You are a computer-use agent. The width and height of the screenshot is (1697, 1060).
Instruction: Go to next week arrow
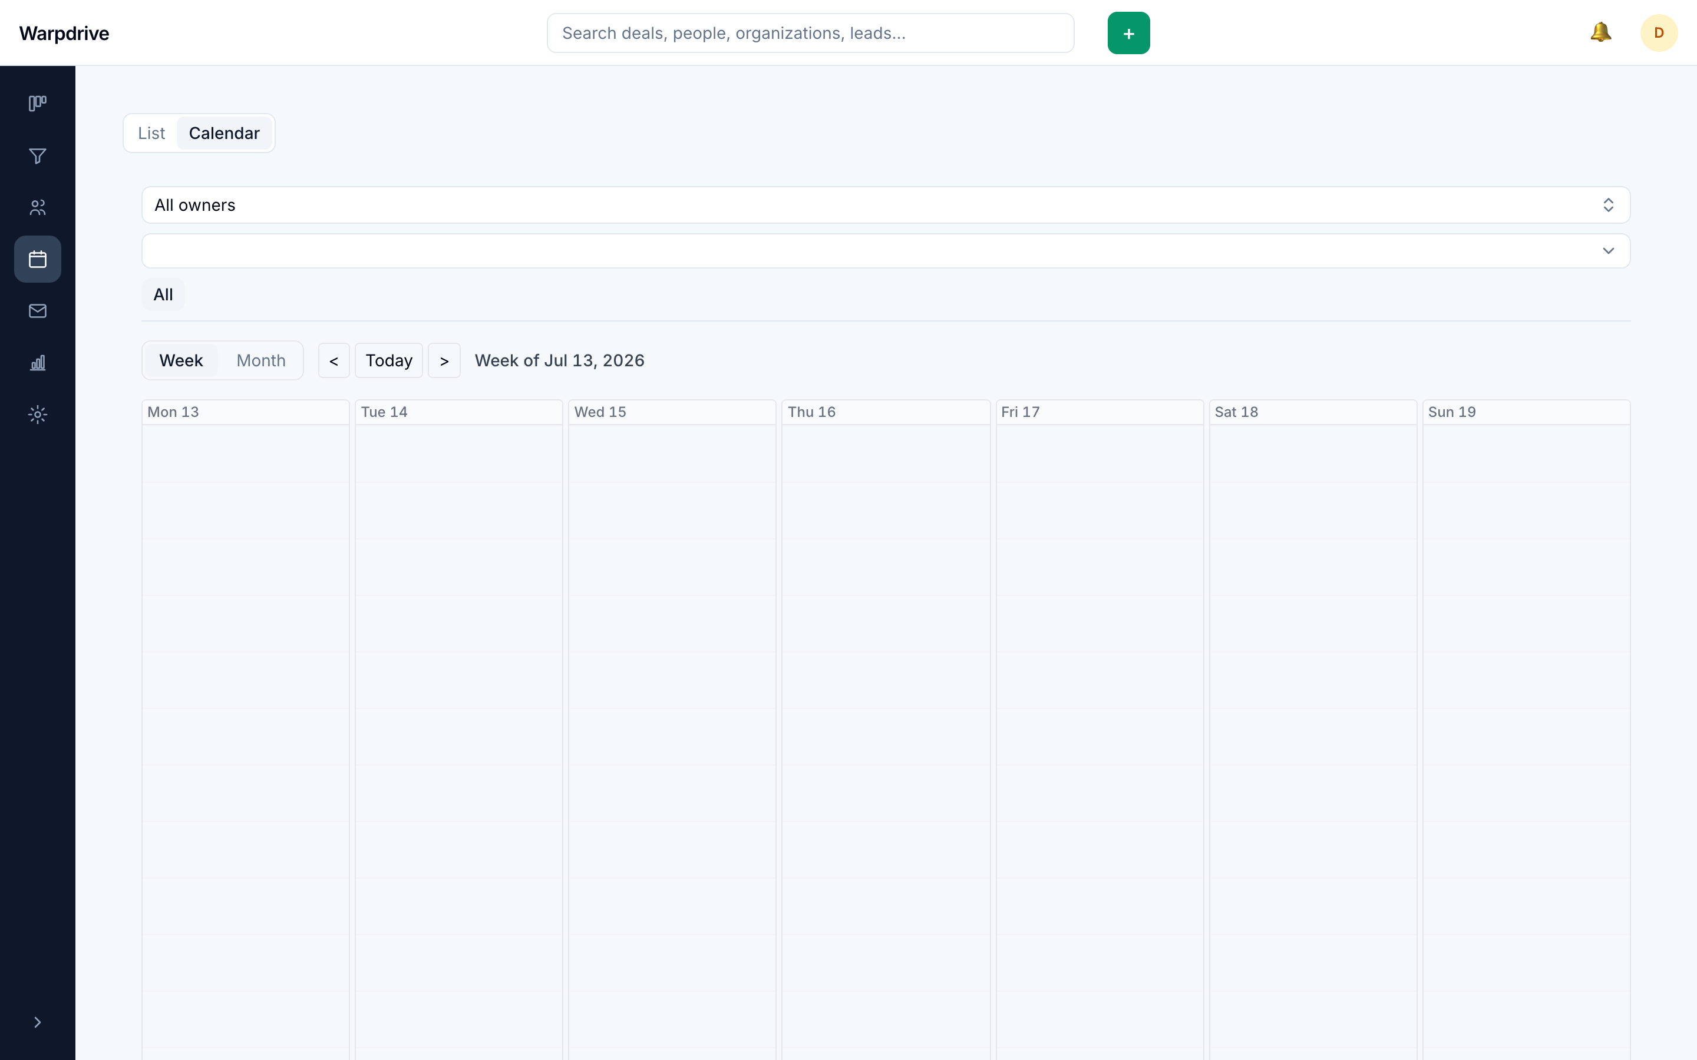(x=444, y=360)
